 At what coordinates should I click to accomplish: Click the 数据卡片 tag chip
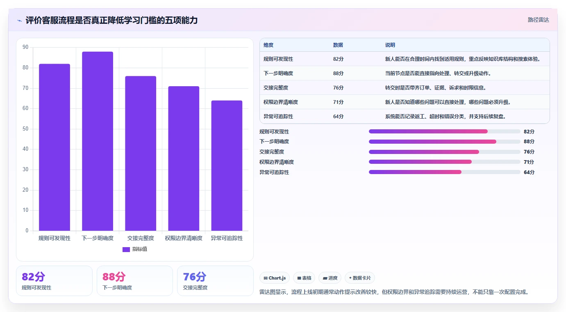coord(360,278)
